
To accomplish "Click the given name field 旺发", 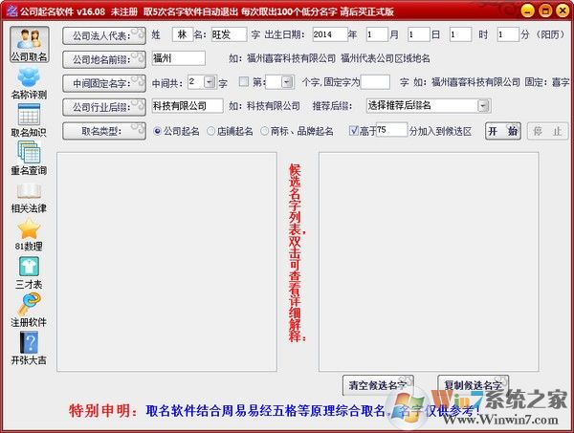I will (229, 34).
